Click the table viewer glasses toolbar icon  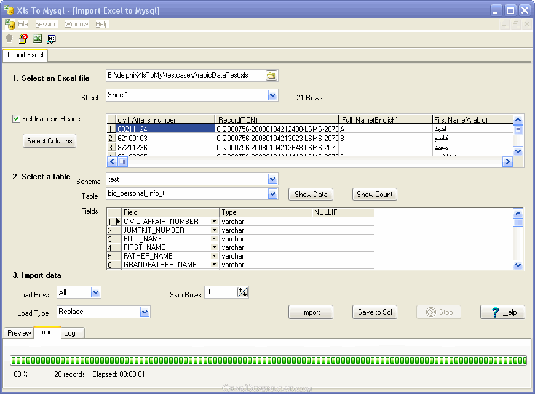click(x=51, y=39)
